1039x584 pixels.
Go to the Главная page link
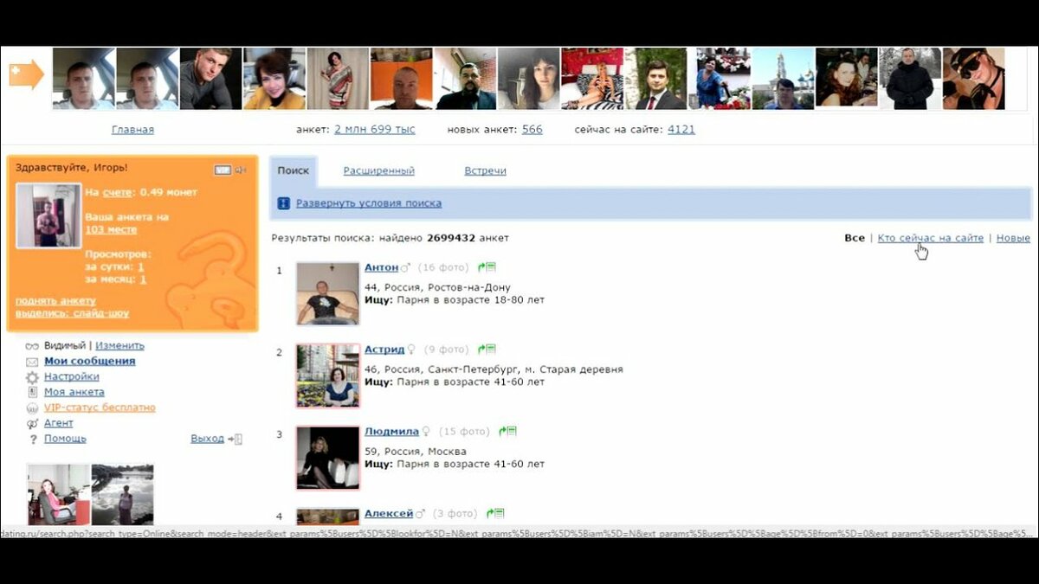pos(132,130)
